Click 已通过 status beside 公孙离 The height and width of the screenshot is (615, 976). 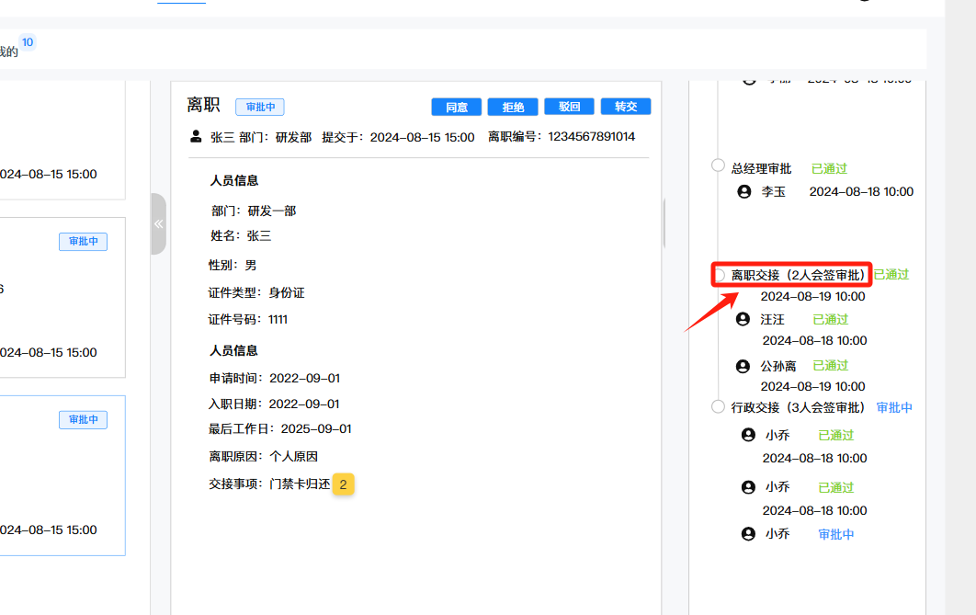(831, 365)
